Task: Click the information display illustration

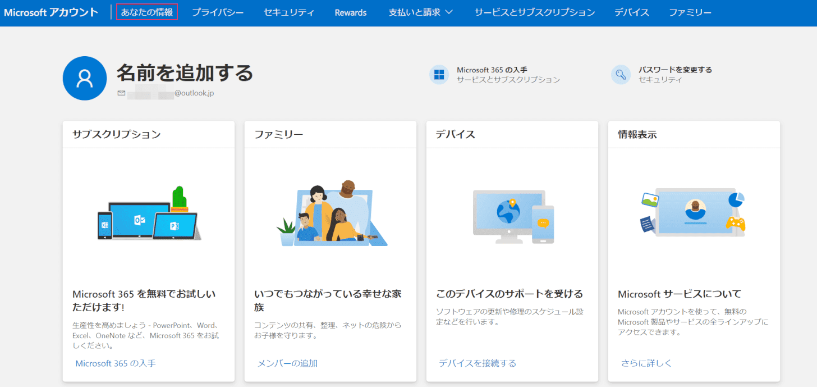Action: tap(694, 212)
